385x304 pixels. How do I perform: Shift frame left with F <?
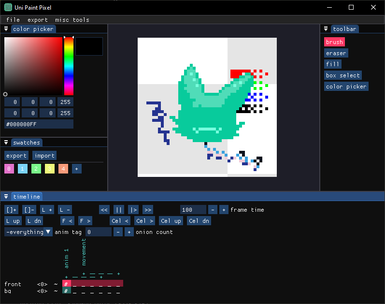coord(67,221)
